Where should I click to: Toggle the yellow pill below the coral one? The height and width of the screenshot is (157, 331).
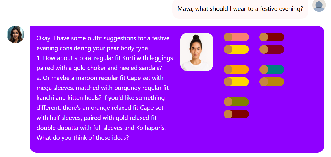click(x=236, y=49)
